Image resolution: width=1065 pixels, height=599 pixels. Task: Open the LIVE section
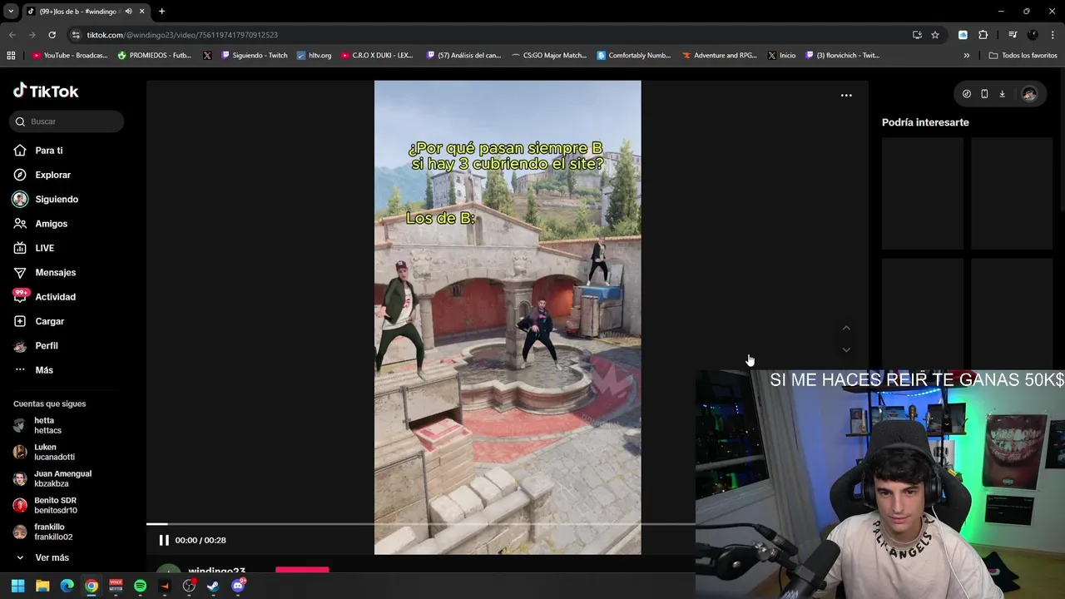33,248
